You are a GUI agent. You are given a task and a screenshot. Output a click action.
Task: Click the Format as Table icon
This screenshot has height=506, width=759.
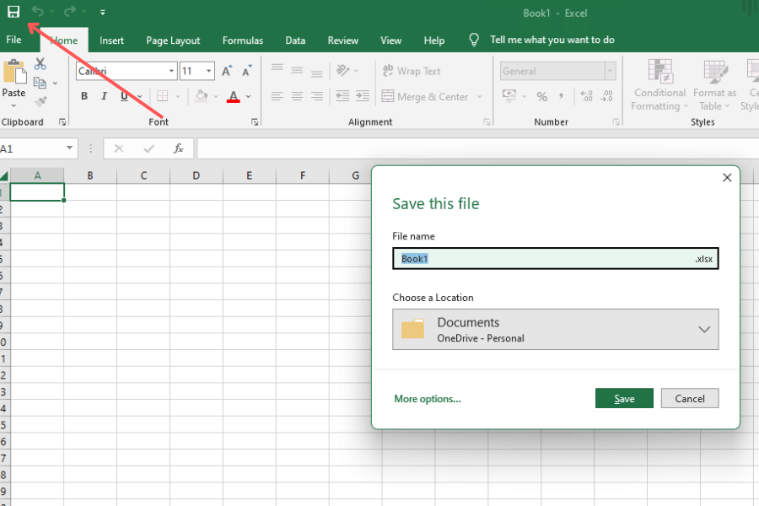pos(714,84)
